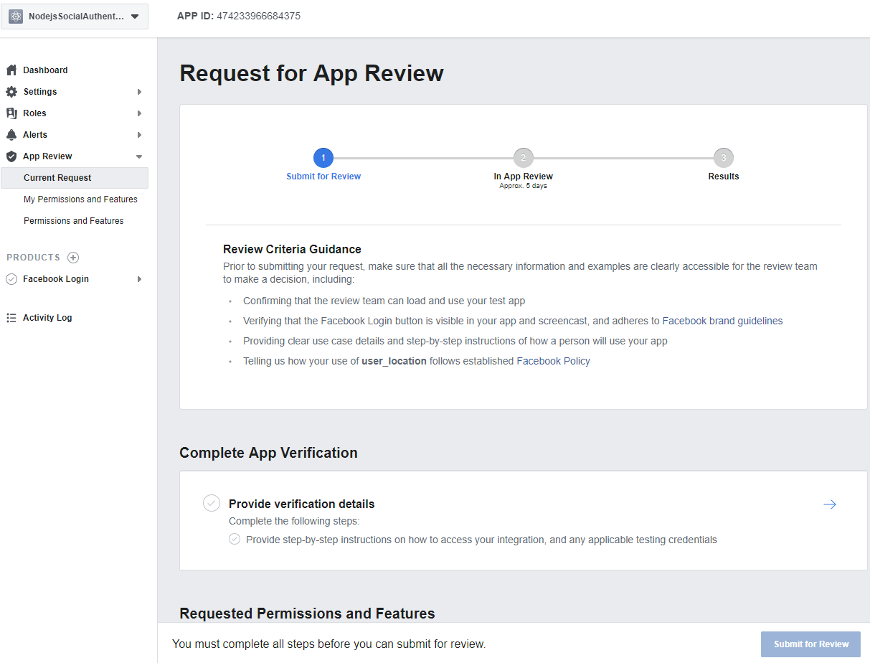Screen dimensions: 870x663
Task: Add a product with the plus icon
Action: pos(73,258)
